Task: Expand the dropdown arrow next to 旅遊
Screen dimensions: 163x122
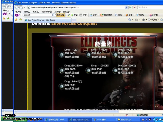Action: (x=99, y=15)
